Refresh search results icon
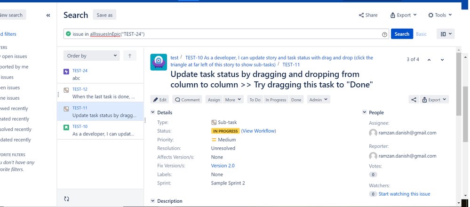470x207 pixels. coord(66,199)
